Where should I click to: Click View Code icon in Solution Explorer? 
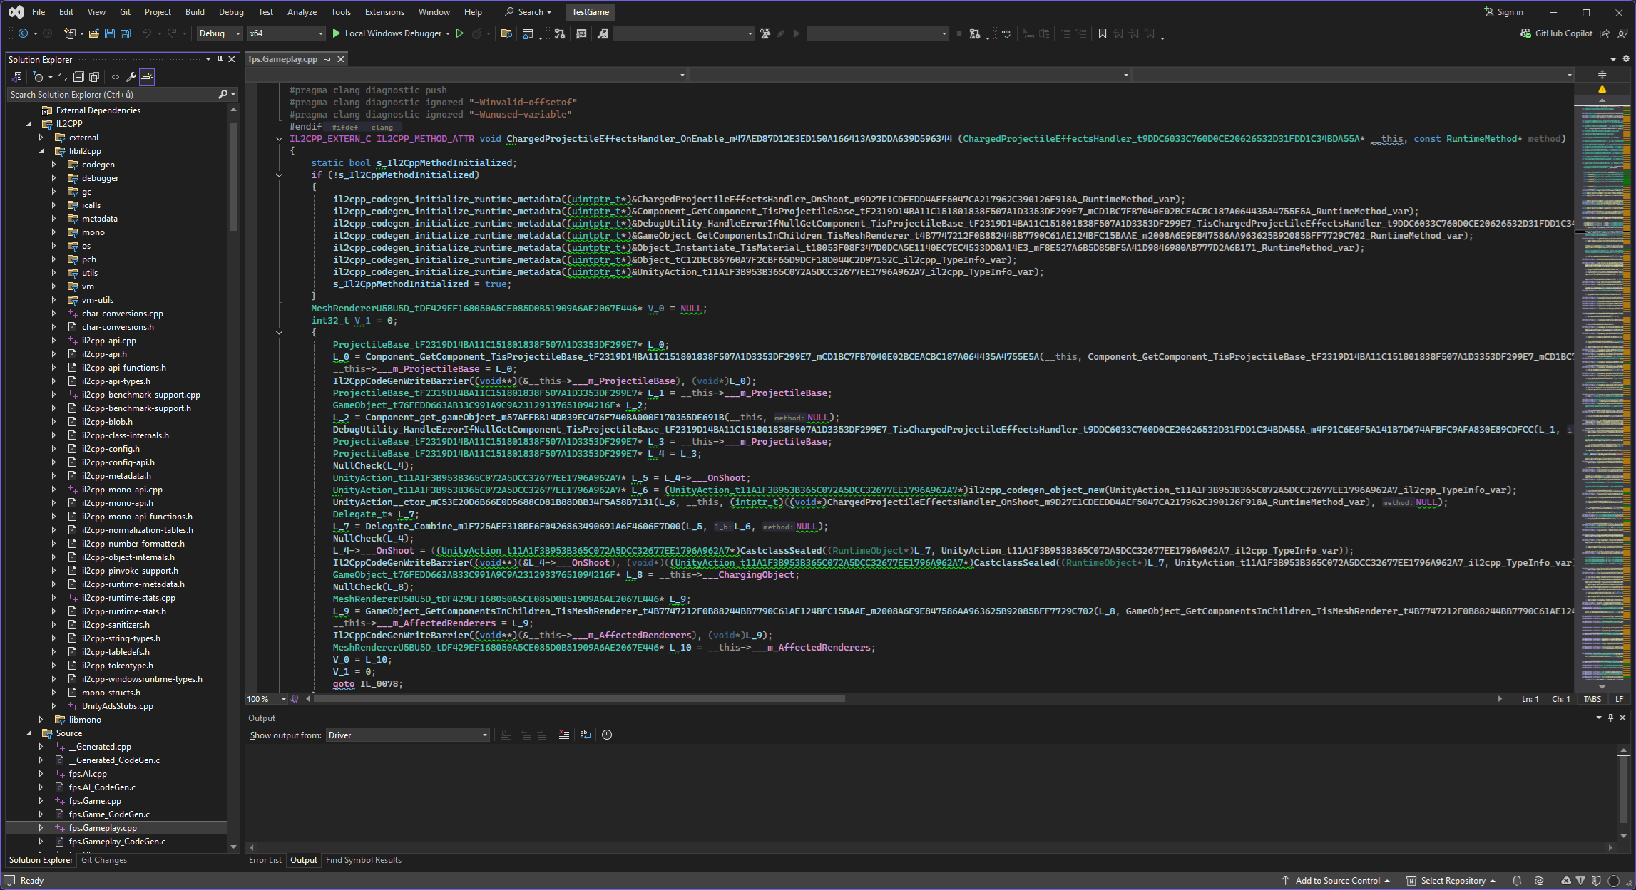pyautogui.click(x=116, y=77)
